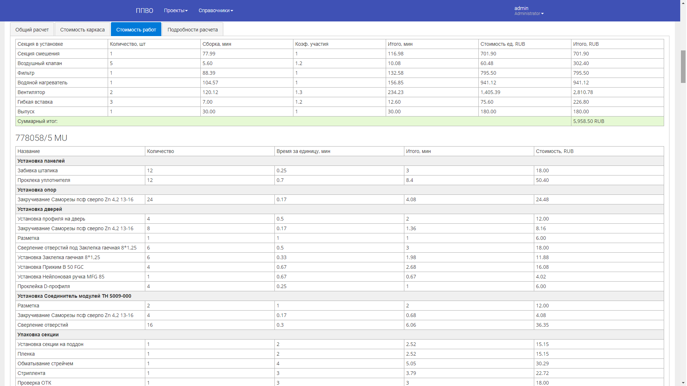687x386 pixels.
Task: Click the Коэф. участия column header
Action: click(312, 44)
